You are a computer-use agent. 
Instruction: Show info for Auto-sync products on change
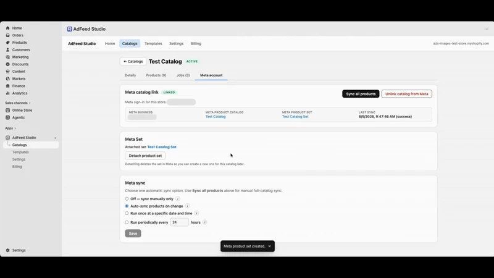pyautogui.click(x=188, y=206)
